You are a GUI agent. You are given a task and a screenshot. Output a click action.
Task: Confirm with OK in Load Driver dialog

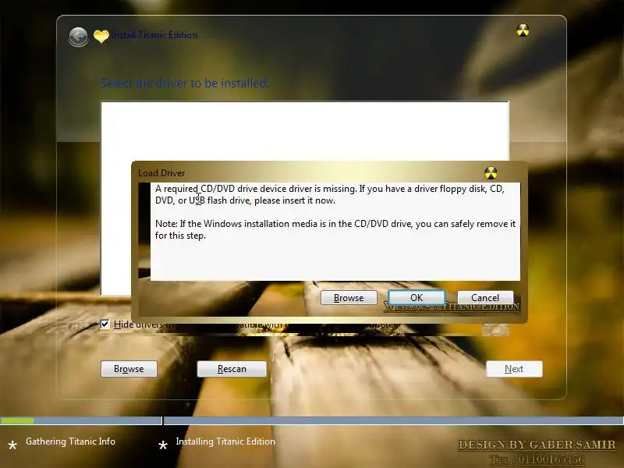417,298
